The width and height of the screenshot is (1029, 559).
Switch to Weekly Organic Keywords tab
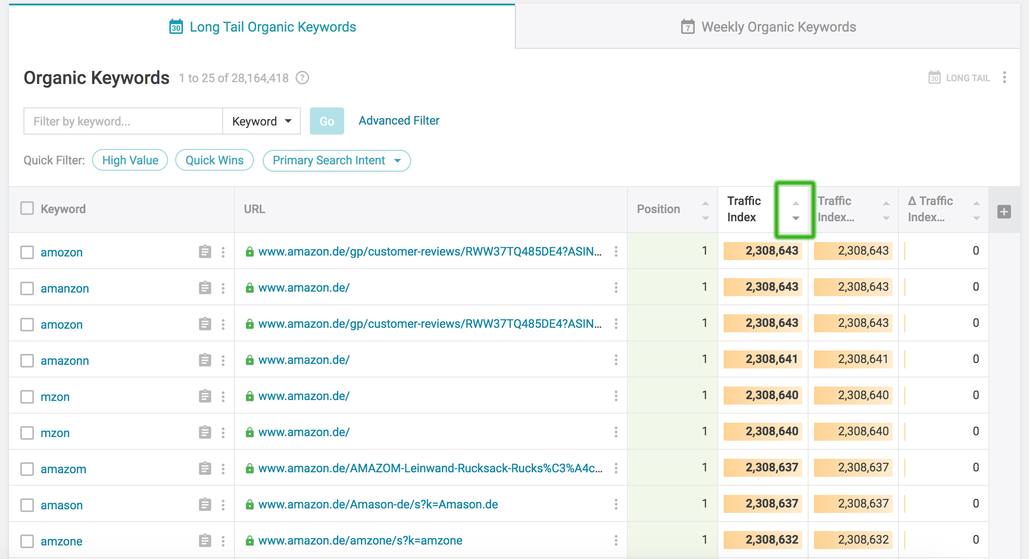tap(768, 27)
